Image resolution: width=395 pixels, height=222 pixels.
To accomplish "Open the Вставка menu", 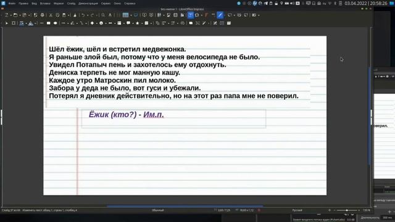I will (45, 4).
